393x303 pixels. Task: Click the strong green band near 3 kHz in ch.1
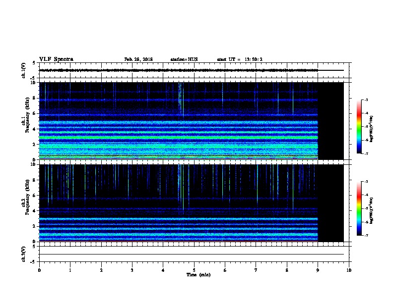[x=179, y=138]
